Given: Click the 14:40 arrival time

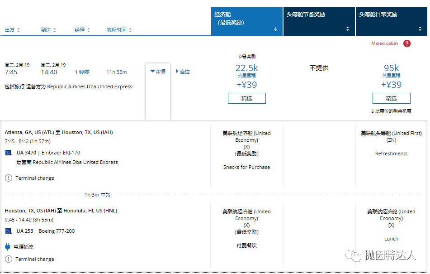Looking at the screenshot, I should pos(49,72).
